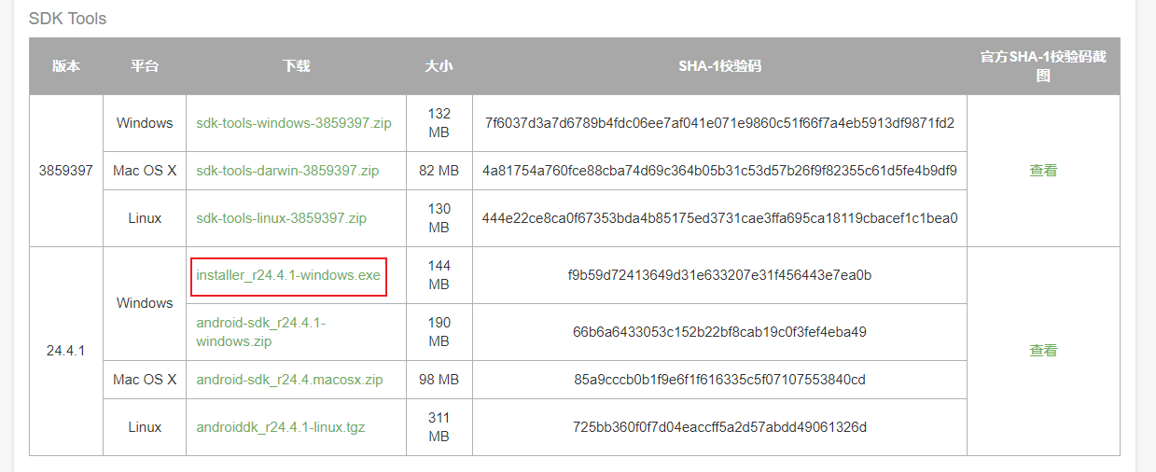
Task: Click the SDK Tools section heading
Action: (67, 19)
